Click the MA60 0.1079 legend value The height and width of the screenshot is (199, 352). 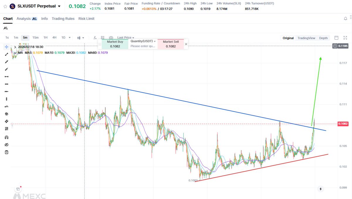pos(98,53)
